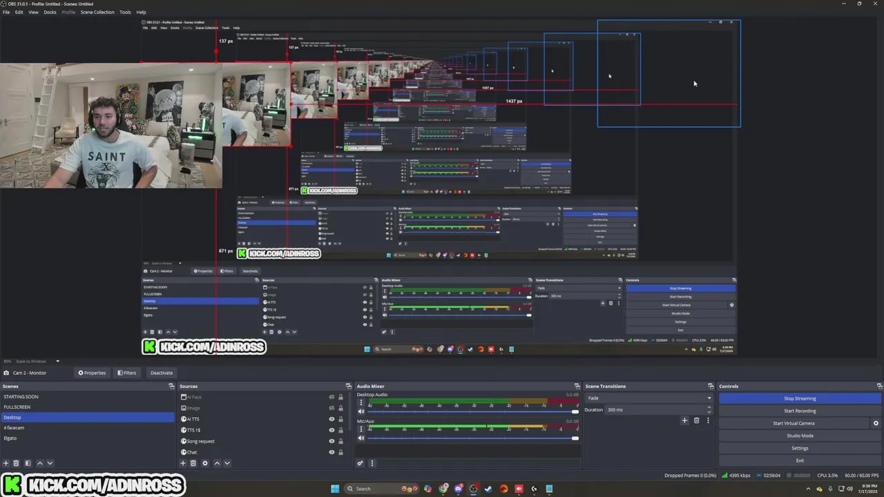This screenshot has width=884, height=497.
Task: Open the Tools menu
Action: (125, 12)
